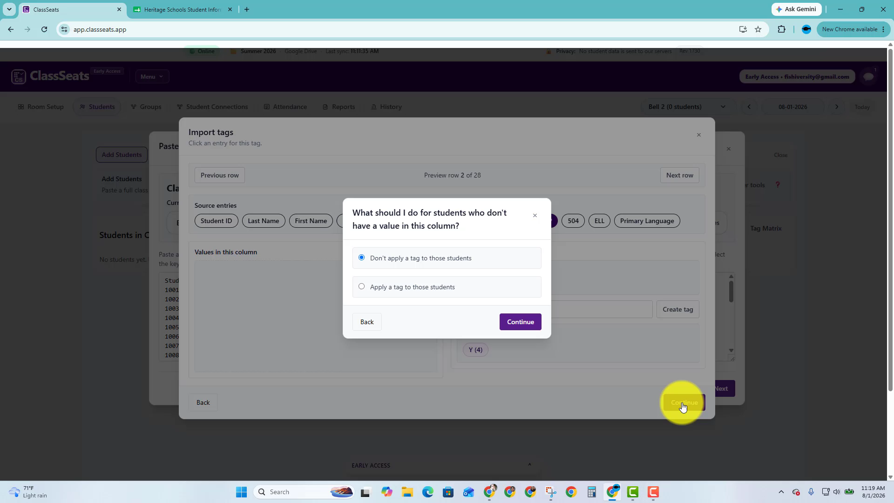Click the browser reload icon
The image size is (894, 503).
44,29
